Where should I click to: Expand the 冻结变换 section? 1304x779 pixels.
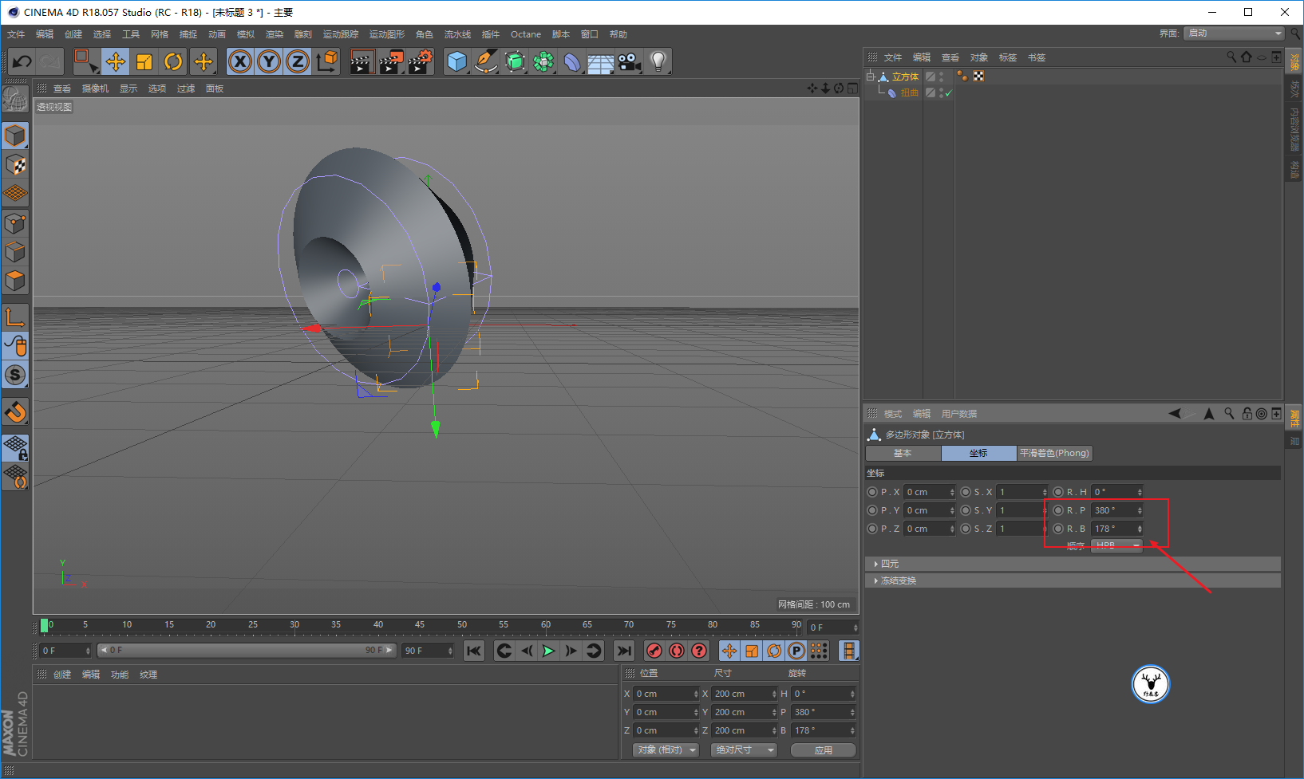[1073, 580]
